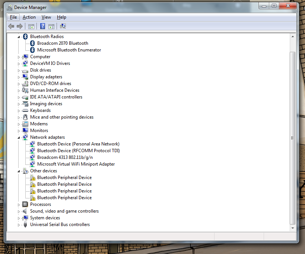
Task: Collapse the Other devices node
Action: 19,171
